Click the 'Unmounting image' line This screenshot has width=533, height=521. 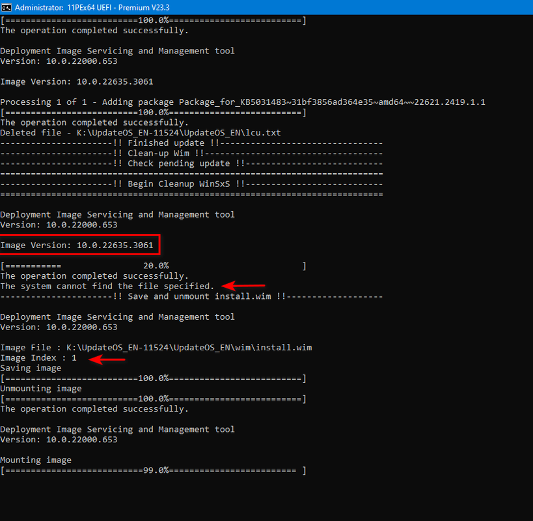point(41,388)
